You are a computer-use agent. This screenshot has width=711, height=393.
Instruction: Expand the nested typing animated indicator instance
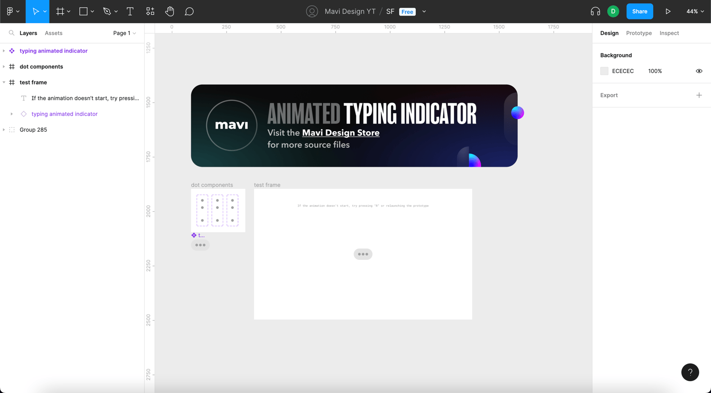[12, 114]
